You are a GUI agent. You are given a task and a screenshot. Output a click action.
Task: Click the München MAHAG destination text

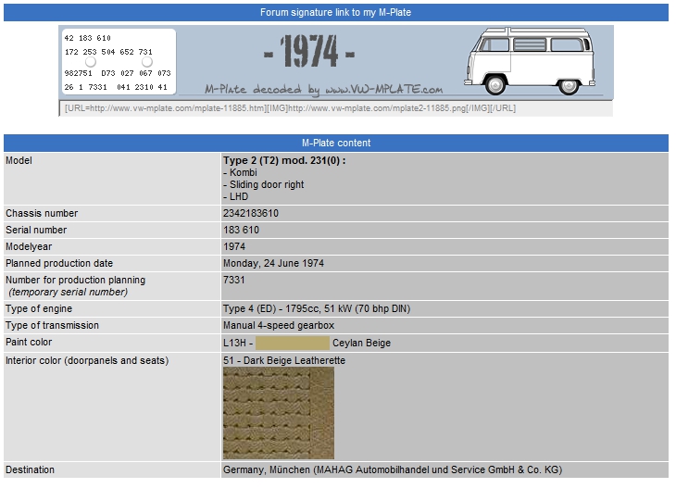pyautogui.click(x=392, y=470)
